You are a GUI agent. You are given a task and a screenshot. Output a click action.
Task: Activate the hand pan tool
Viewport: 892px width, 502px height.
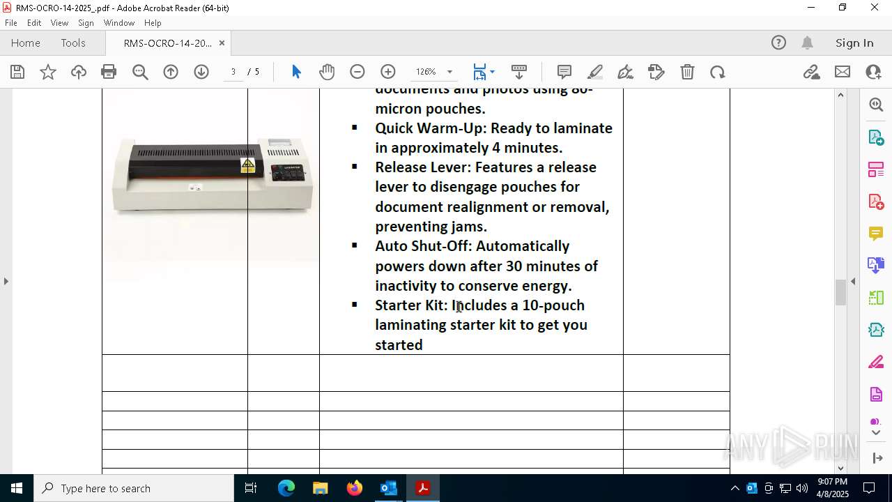tap(327, 72)
